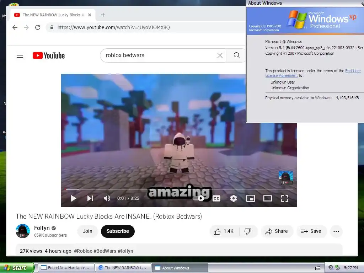The height and width of the screenshot is (273, 364).
Task: Enable miniplayer mode
Action: point(251,198)
